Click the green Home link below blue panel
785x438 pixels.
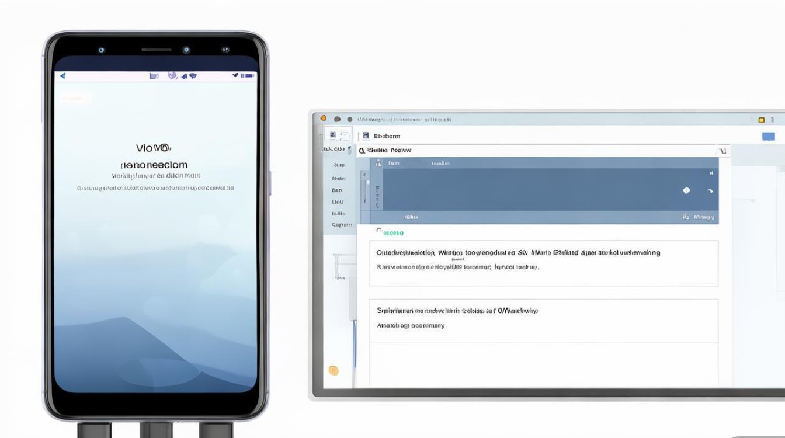(393, 233)
